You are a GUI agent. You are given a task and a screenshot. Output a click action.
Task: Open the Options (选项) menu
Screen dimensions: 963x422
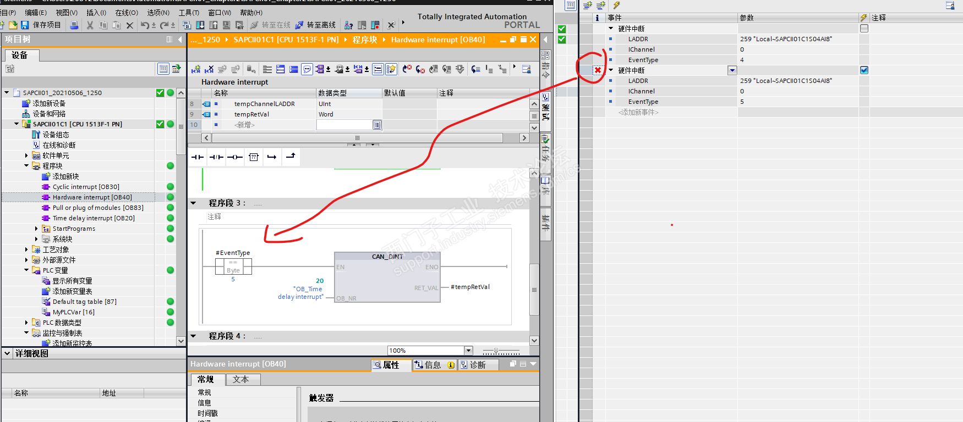click(158, 13)
